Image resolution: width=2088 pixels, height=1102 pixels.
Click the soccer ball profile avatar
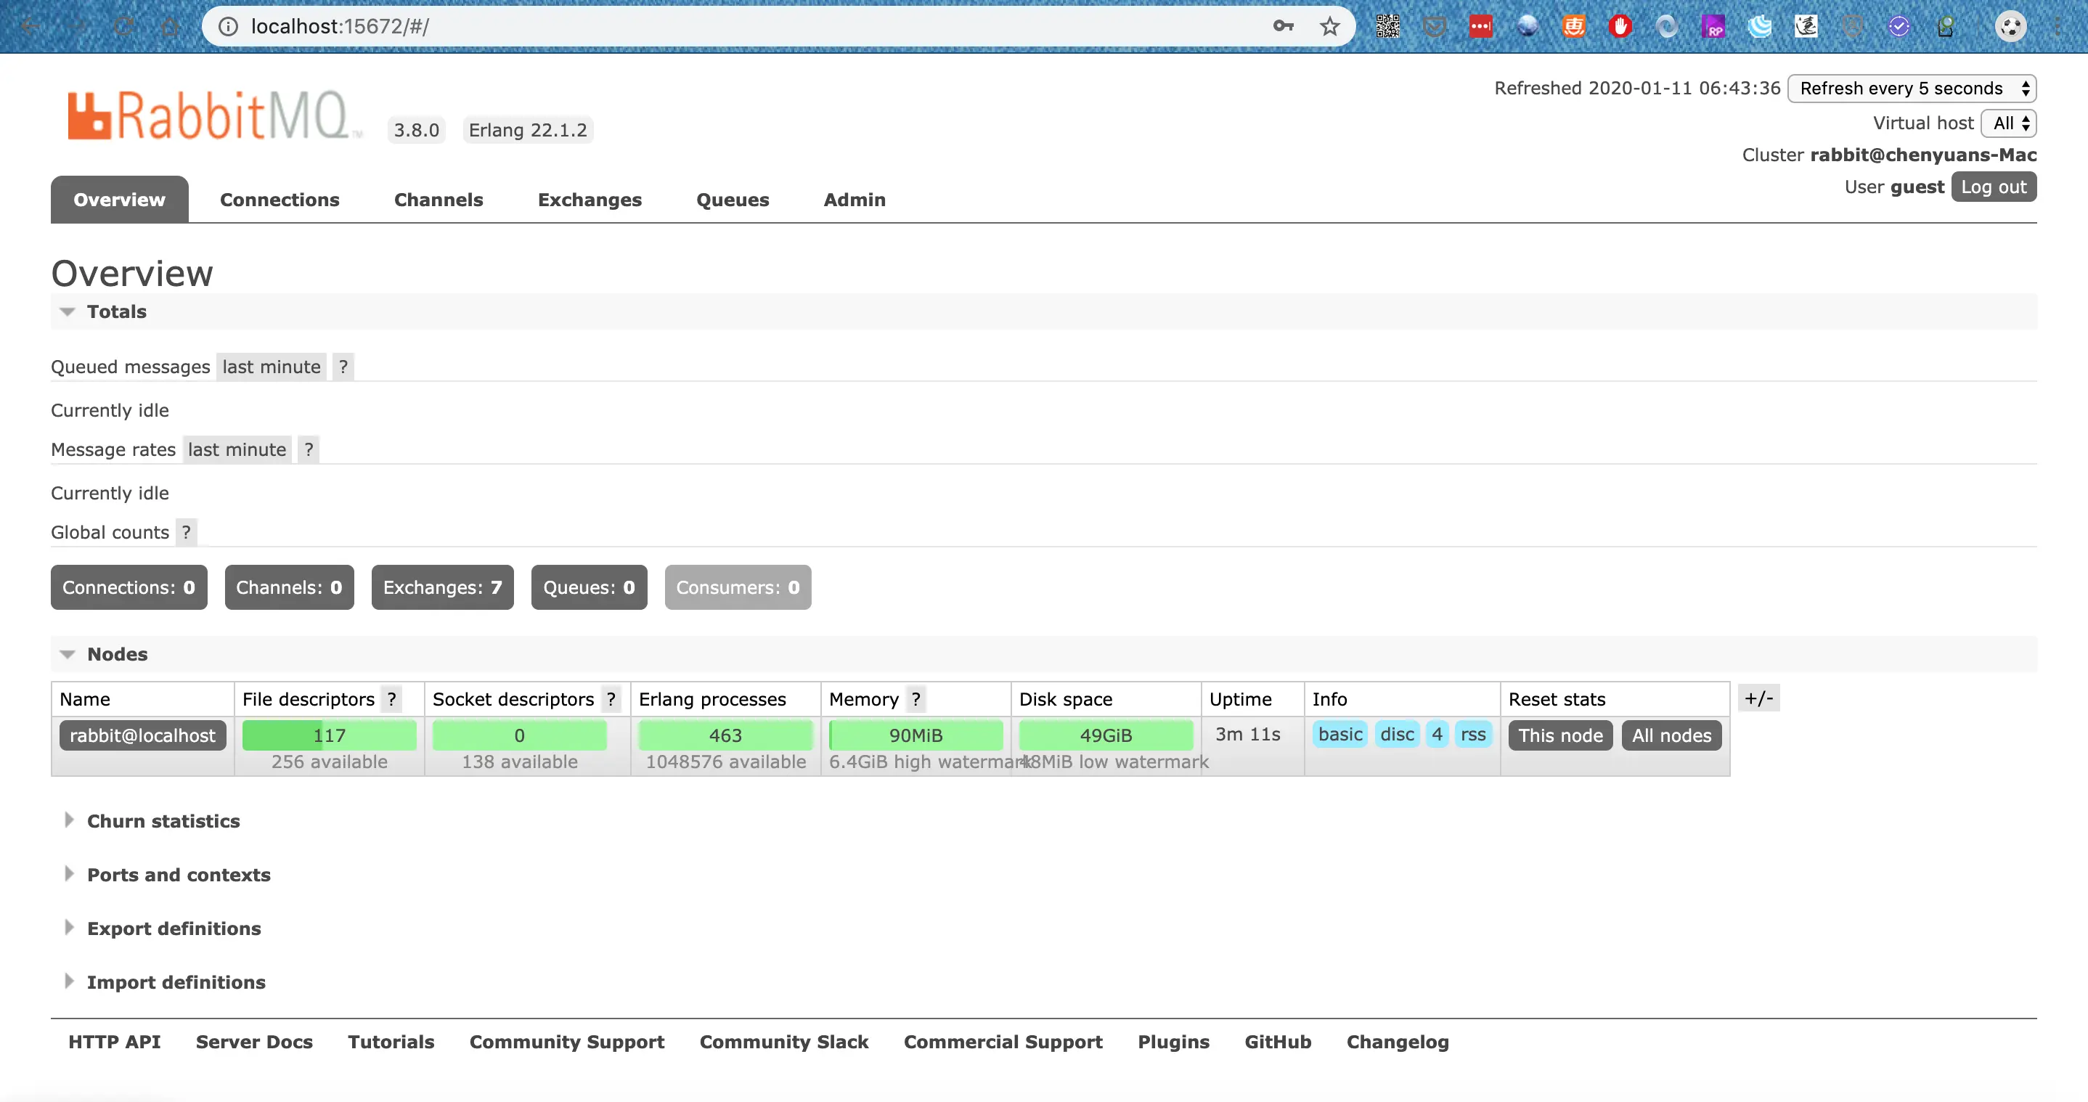click(2010, 27)
